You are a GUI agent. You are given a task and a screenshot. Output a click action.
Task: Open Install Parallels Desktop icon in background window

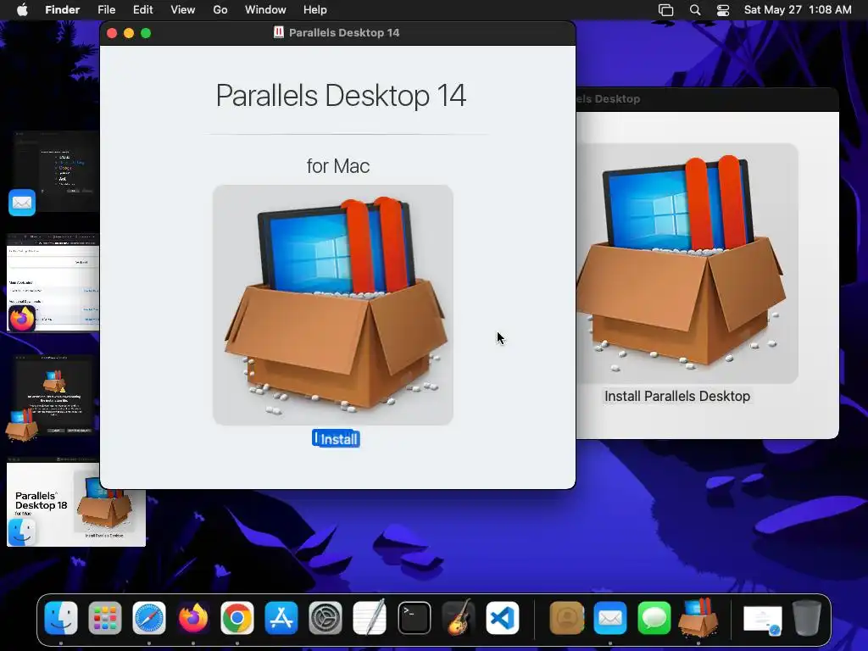(687, 263)
